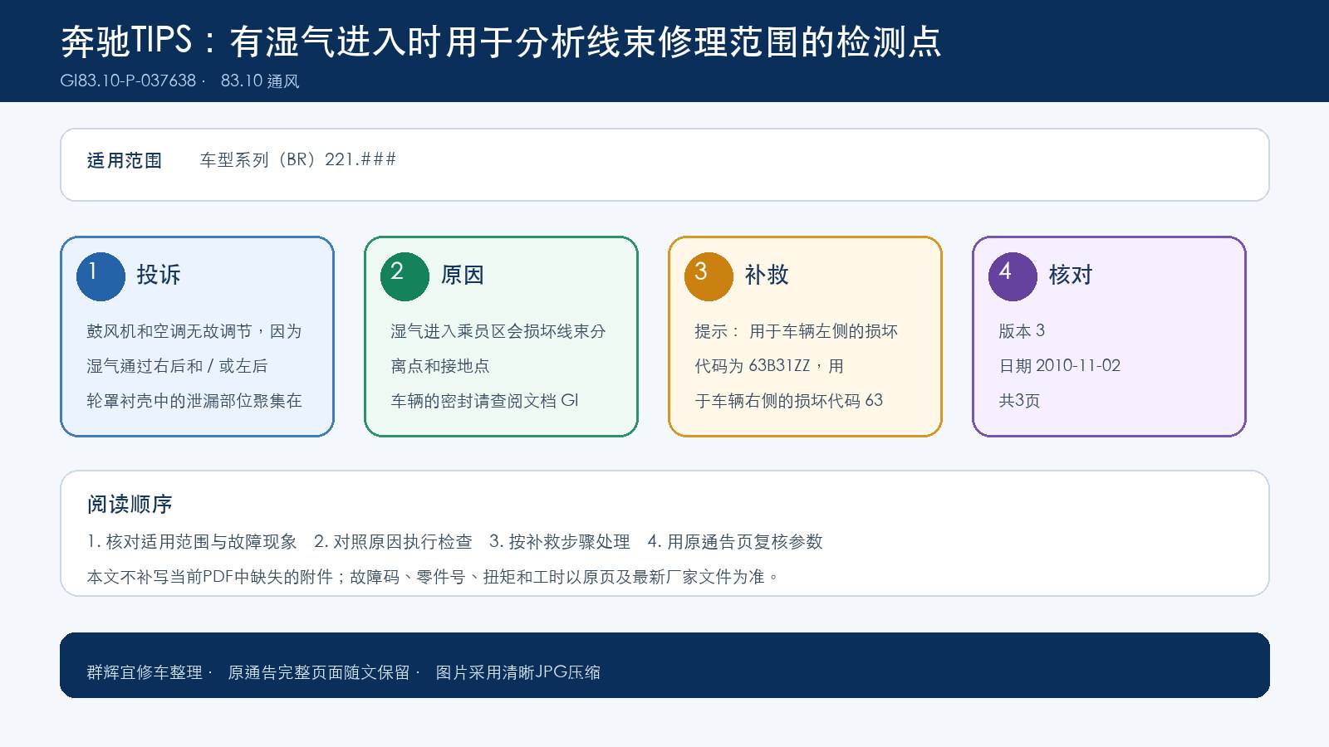Click the line 于车辆右侧的损坏代码 63
Viewport: 1329px width, 747px height.
[789, 401]
